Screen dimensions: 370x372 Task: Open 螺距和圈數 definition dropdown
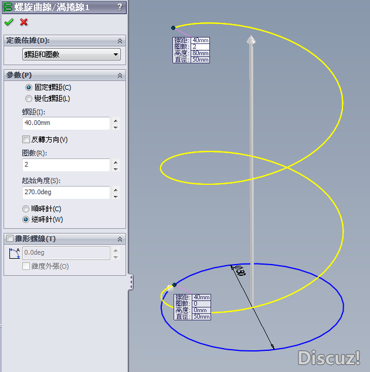pos(72,55)
